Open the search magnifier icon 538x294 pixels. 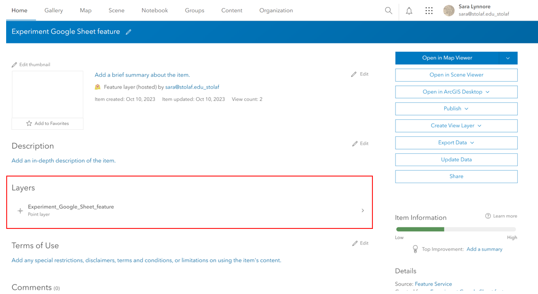click(x=388, y=10)
